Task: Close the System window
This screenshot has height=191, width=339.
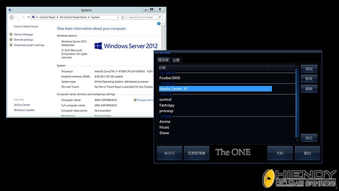Action: [x=160, y=9]
